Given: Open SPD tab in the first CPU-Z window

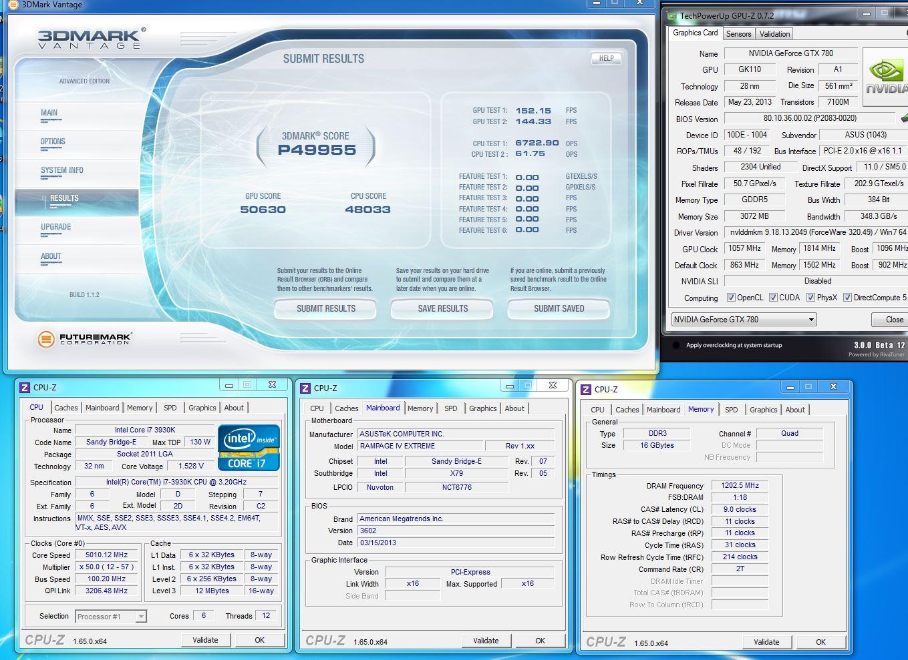Looking at the screenshot, I should (170, 408).
